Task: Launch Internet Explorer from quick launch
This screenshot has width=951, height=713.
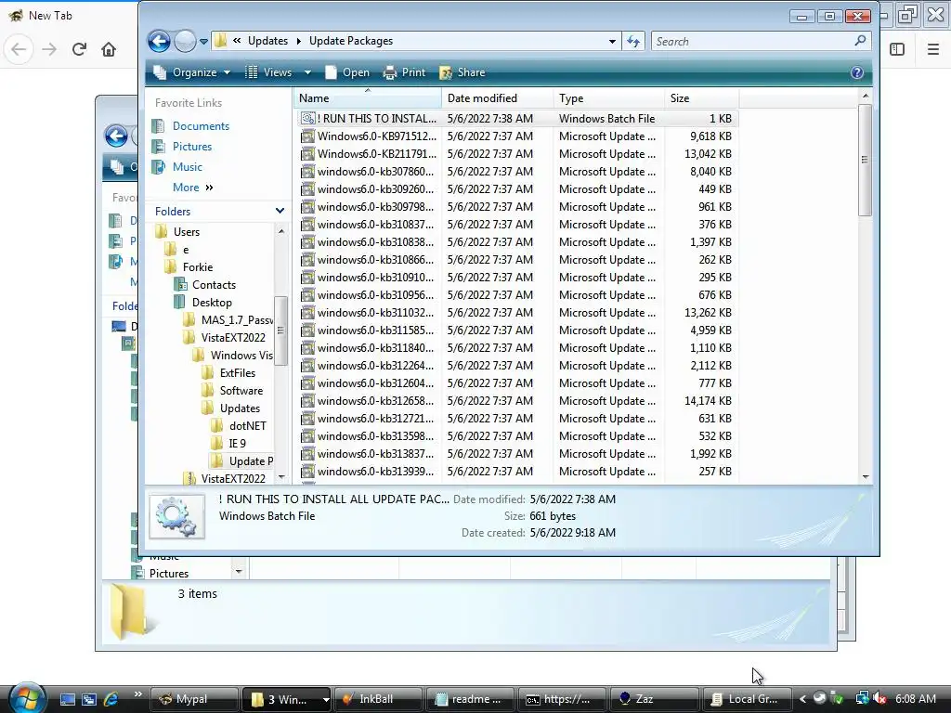Action: (111, 699)
